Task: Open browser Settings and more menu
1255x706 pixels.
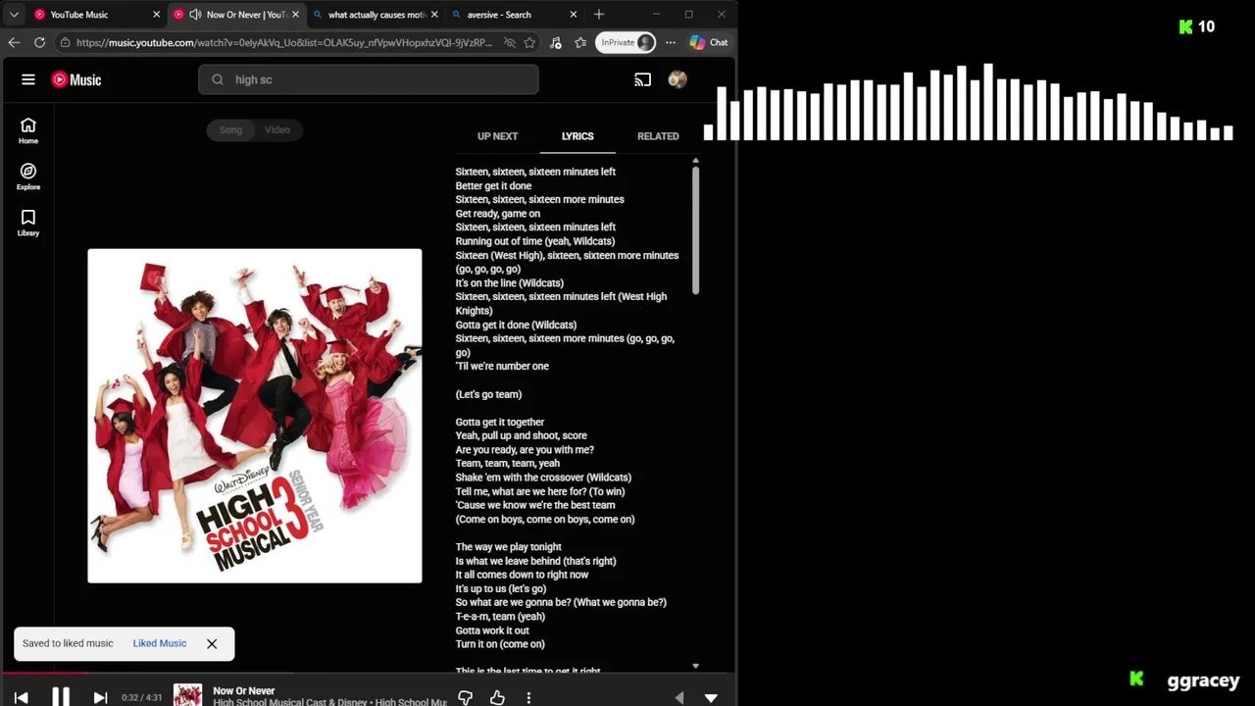Action: [671, 42]
